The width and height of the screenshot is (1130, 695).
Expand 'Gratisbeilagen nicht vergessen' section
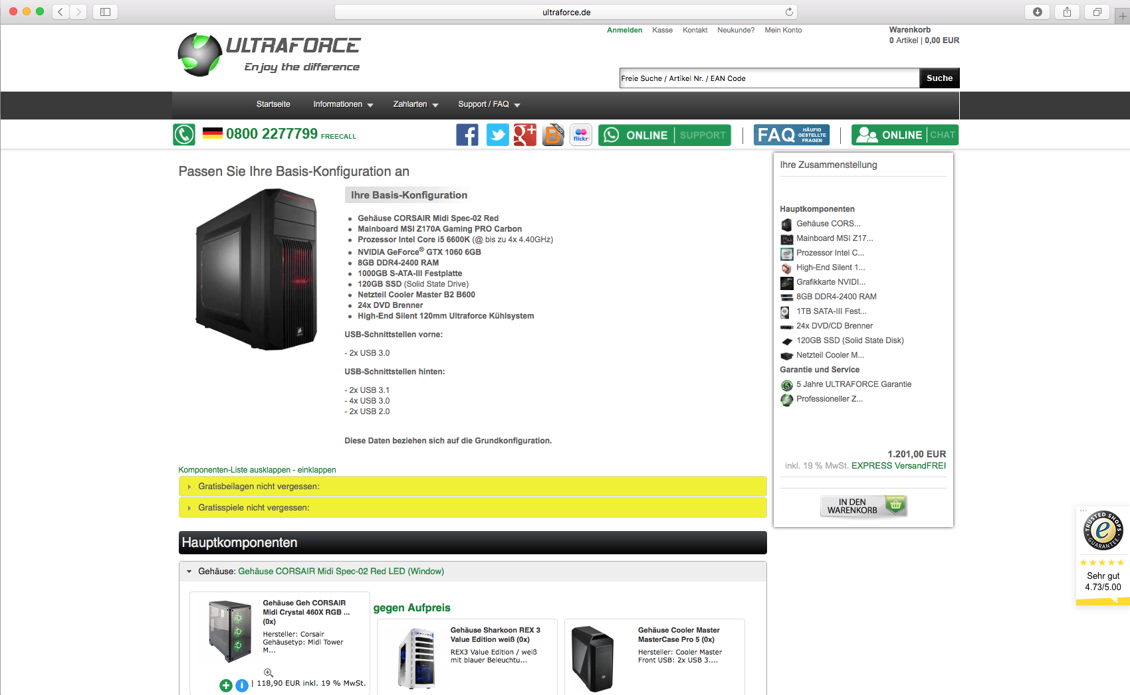(473, 487)
